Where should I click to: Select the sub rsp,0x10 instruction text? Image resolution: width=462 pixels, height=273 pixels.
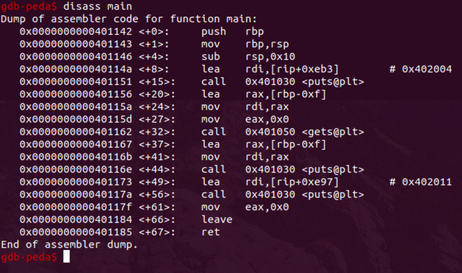point(248,56)
